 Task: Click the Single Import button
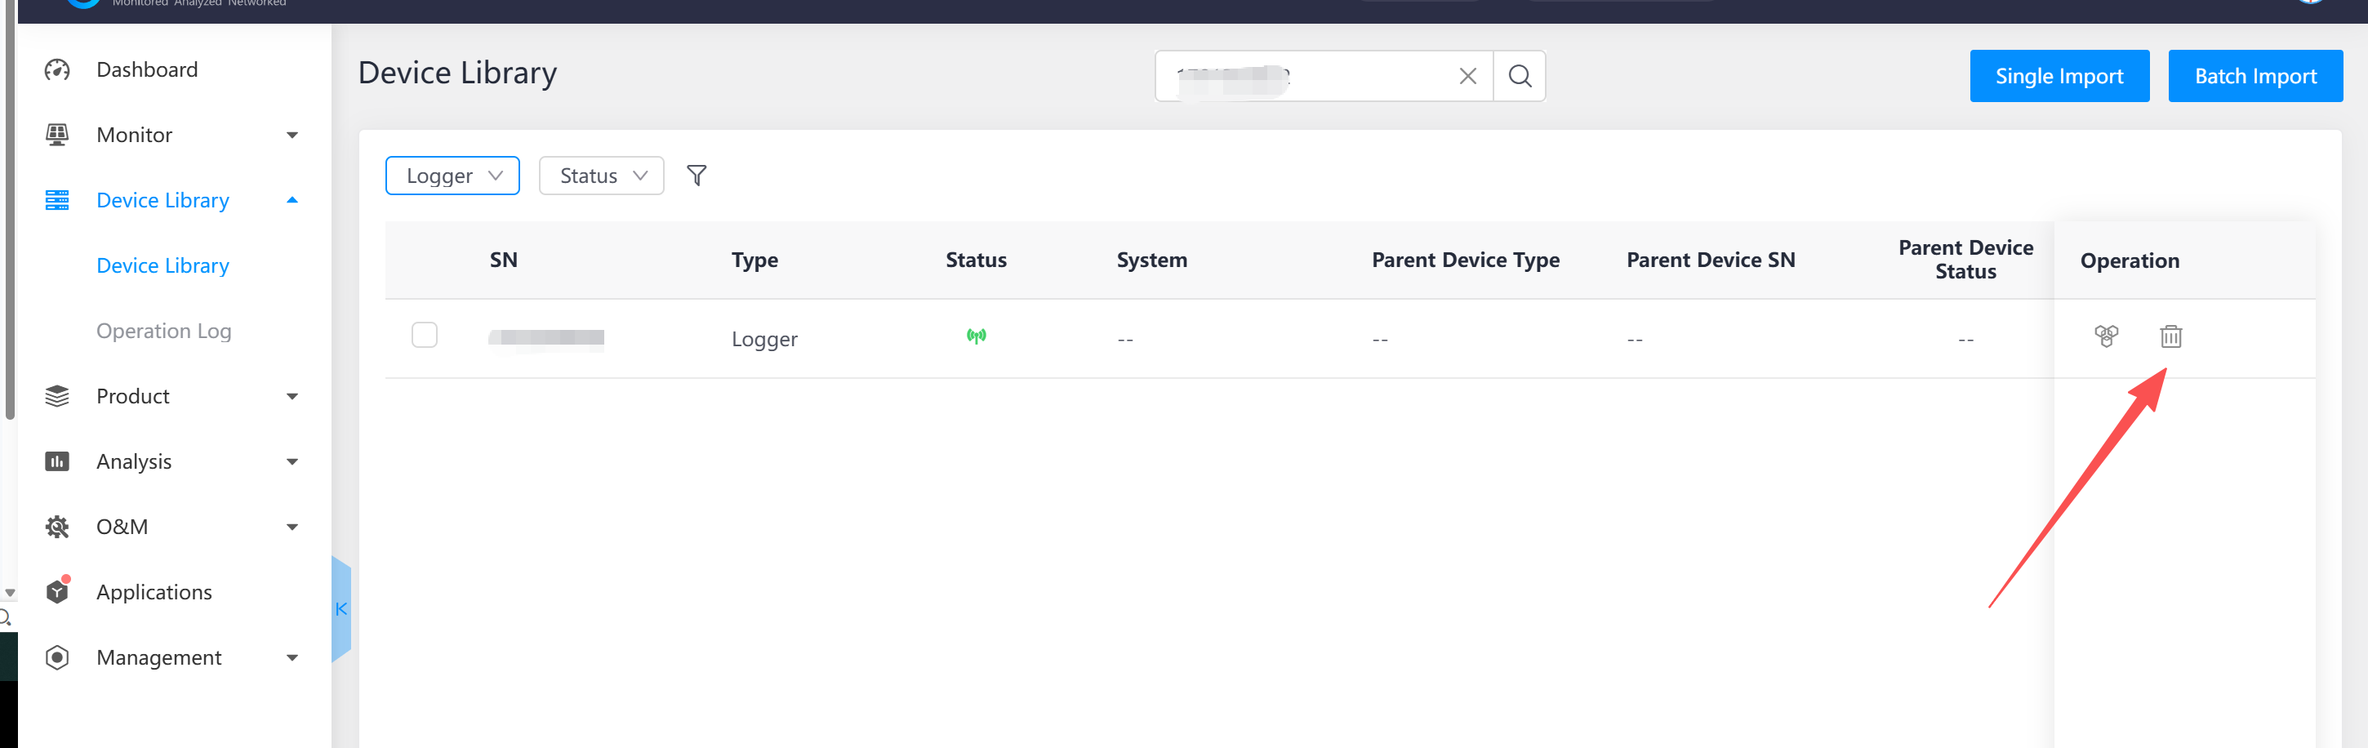[x=2059, y=76]
